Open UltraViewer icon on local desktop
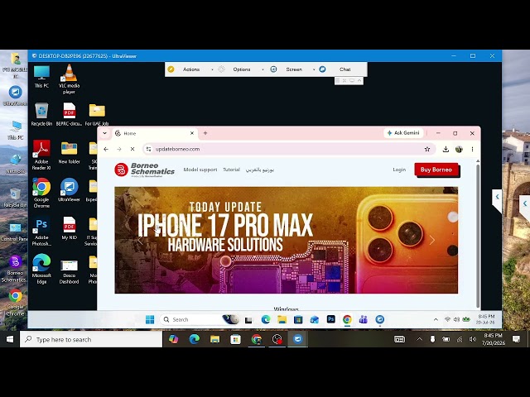This screenshot has height=397, width=530. pyautogui.click(x=15, y=96)
